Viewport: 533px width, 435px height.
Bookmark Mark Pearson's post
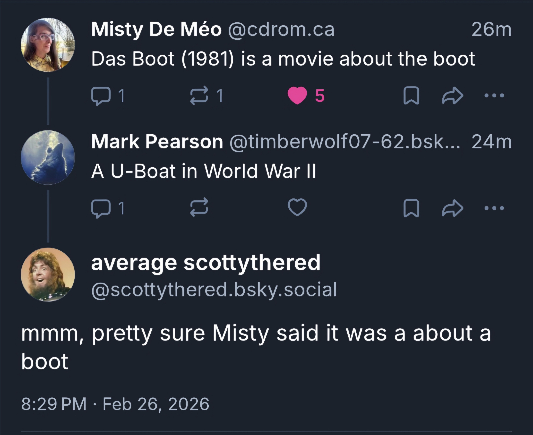pyautogui.click(x=411, y=208)
